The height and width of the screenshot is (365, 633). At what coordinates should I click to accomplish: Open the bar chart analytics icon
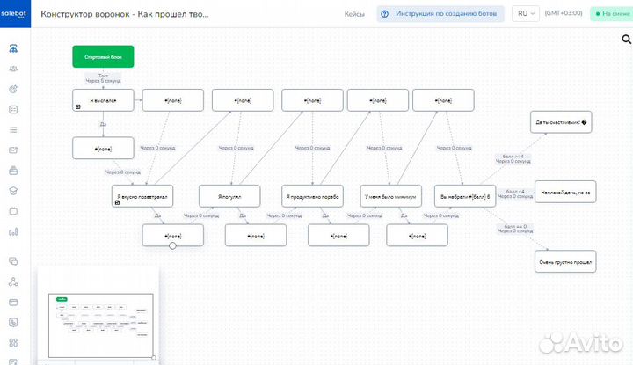click(13, 232)
